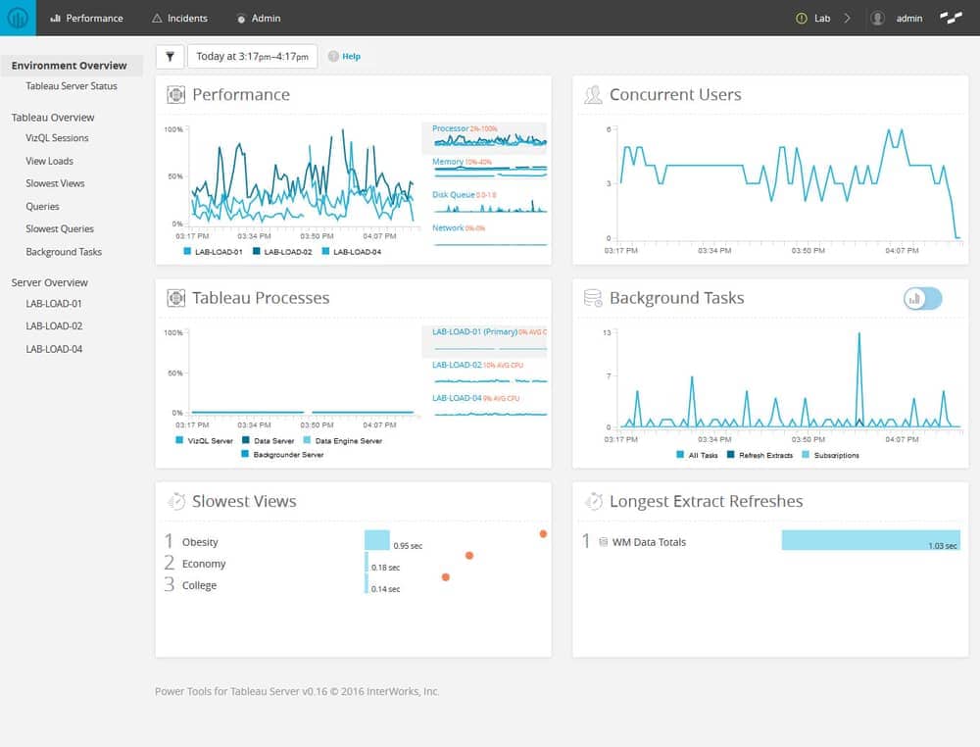The height and width of the screenshot is (747, 980).
Task: Click the Help link
Action: (x=351, y=56)
